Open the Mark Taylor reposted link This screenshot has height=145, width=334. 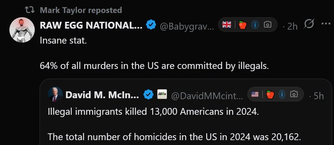click(x=81, y=10)
